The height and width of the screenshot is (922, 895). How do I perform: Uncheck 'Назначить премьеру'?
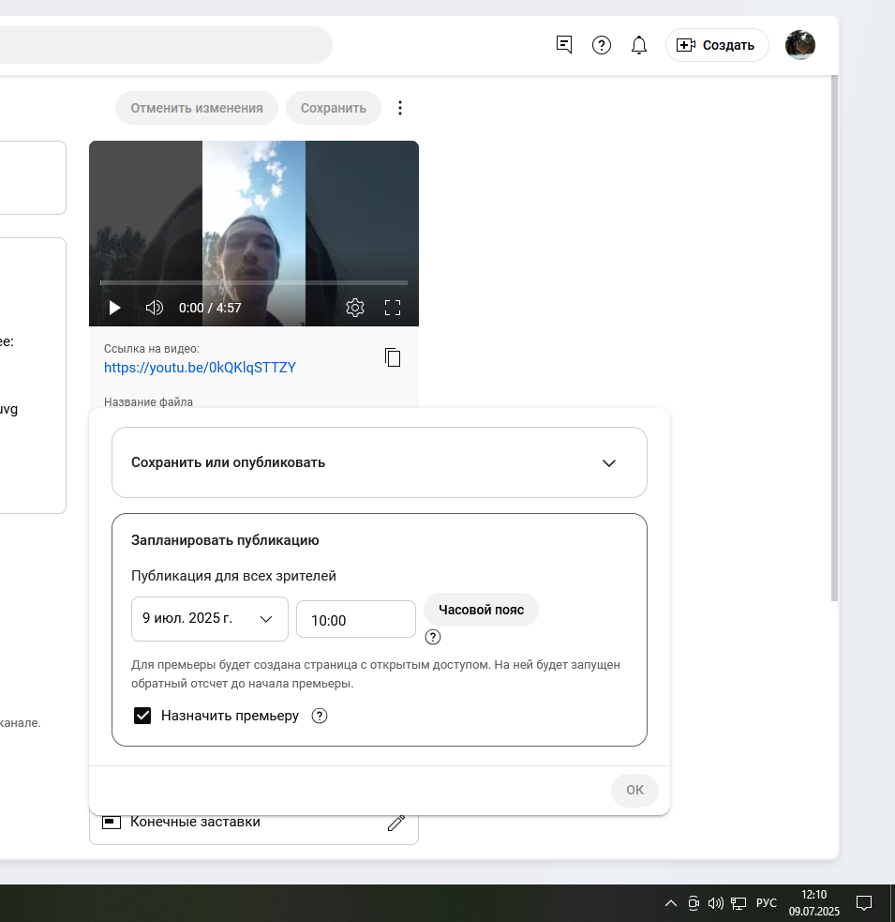142,716
